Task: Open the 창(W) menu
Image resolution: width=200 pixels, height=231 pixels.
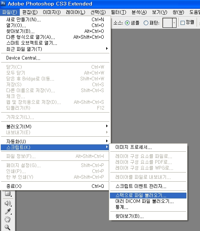Action: 178,12
